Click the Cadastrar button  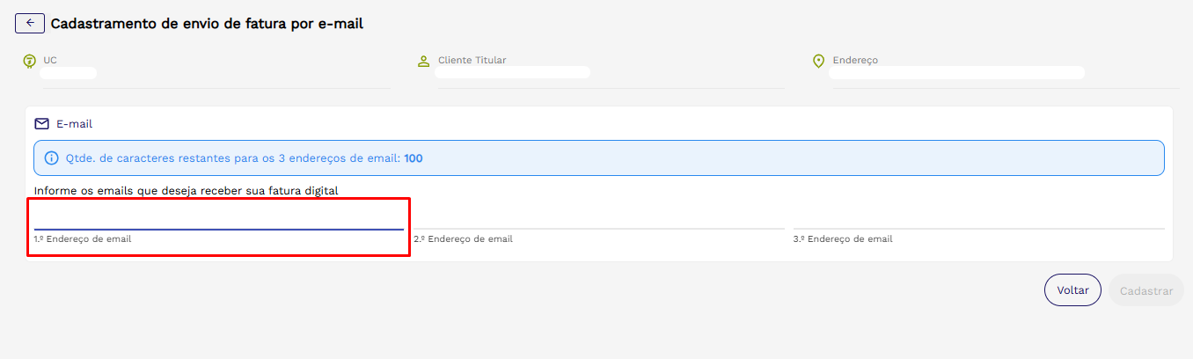[1145, 290]
